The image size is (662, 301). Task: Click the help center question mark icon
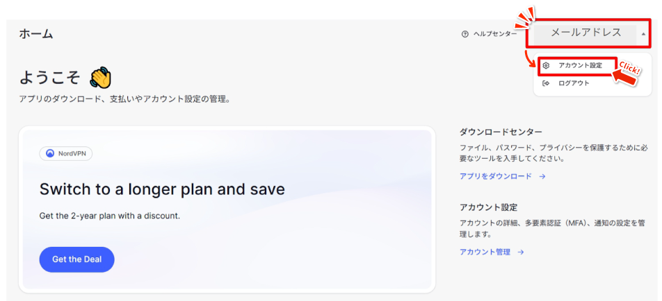pos(465,34)
